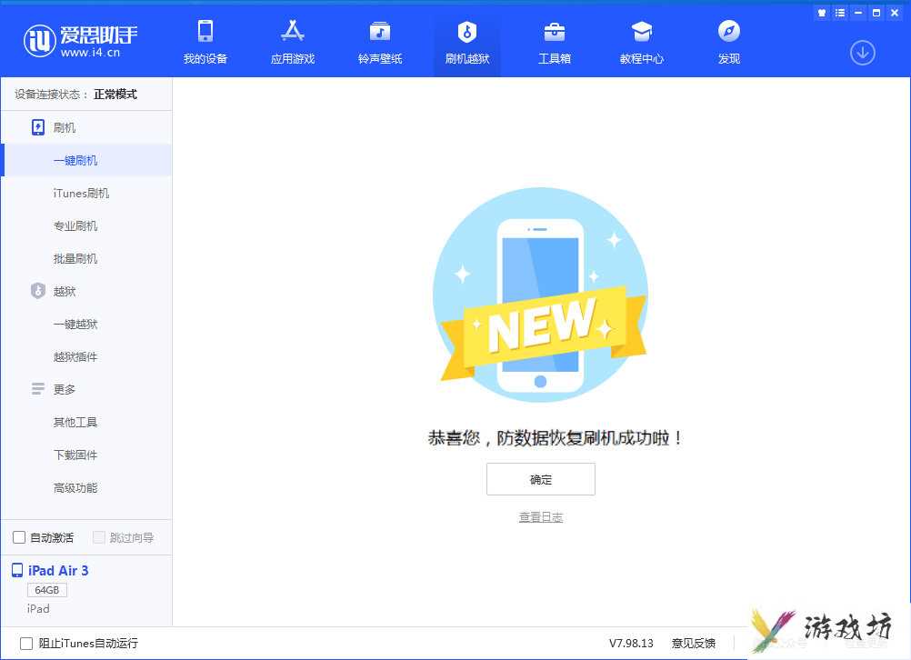Open 工具箱 toolbox icon
Viewport: 911px width, 660px height.
(x=555, y=32)
